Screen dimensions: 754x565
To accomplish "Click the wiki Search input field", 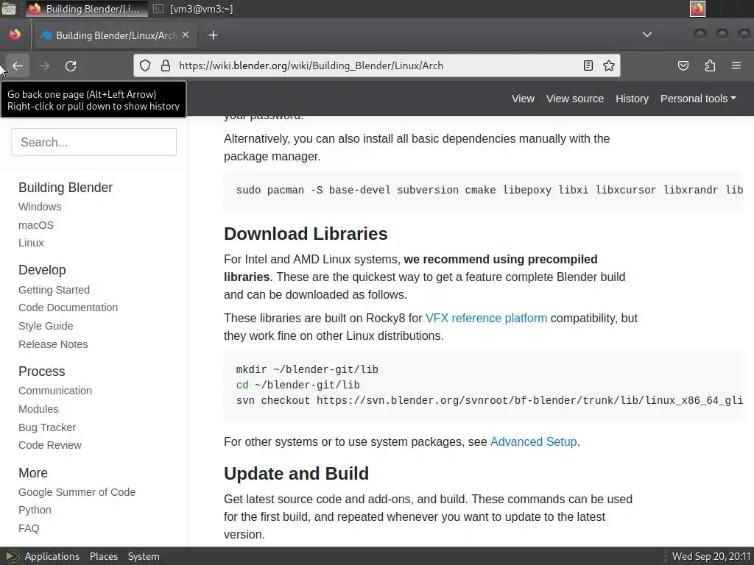I will (94, 142).
